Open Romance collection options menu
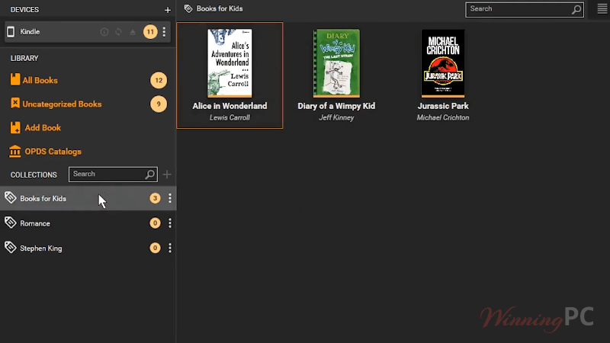 pos(170,223)
